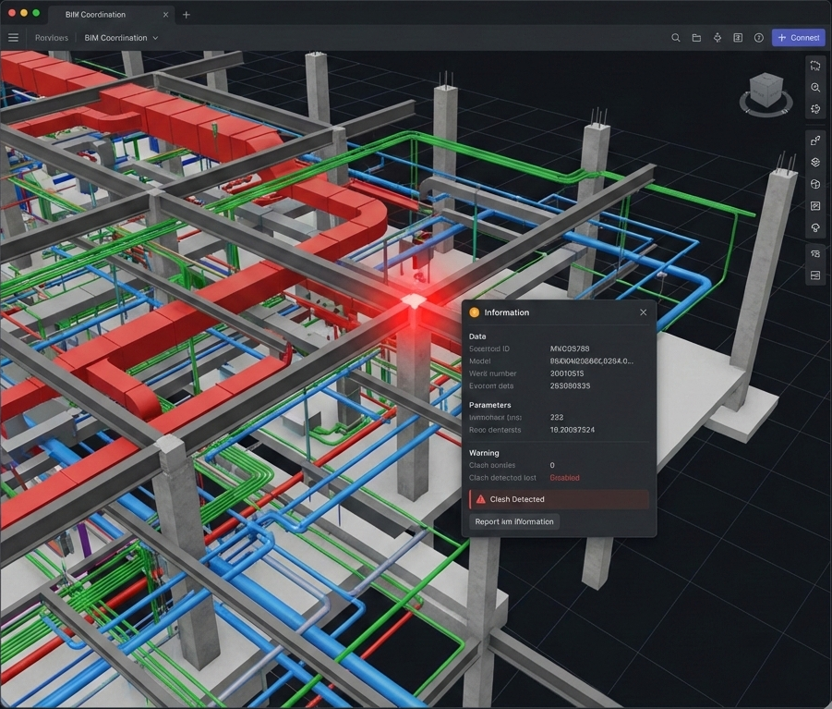Click the cloud icon in right sidebar
This screenshot has width=832, height=709.
pos(815,228)
